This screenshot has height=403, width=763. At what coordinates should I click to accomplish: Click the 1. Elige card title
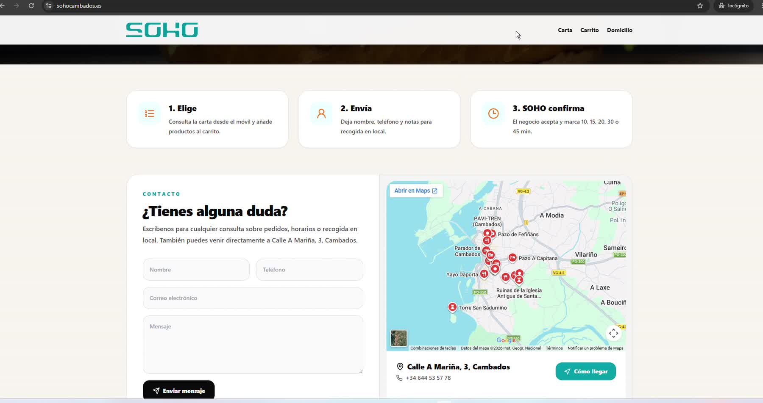[183, 108]
